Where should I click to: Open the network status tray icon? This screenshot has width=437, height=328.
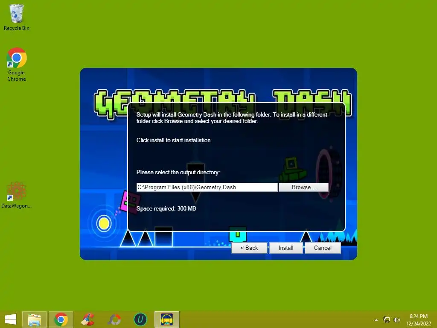(387, 319)
